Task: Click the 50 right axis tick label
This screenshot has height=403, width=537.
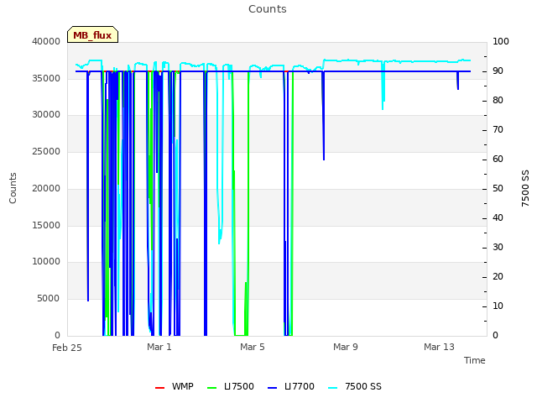Action: 498,188
